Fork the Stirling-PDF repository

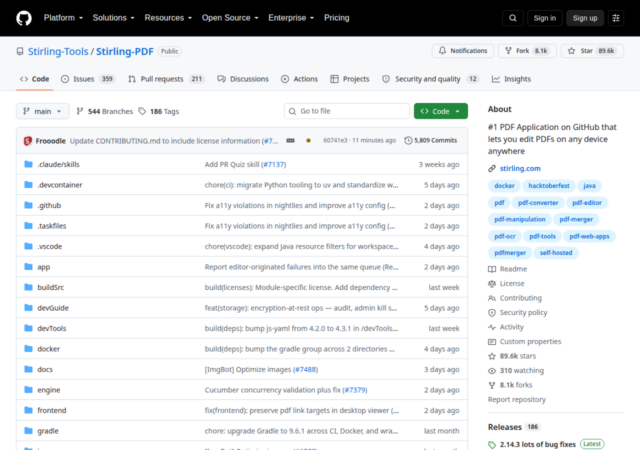point(527,51)
